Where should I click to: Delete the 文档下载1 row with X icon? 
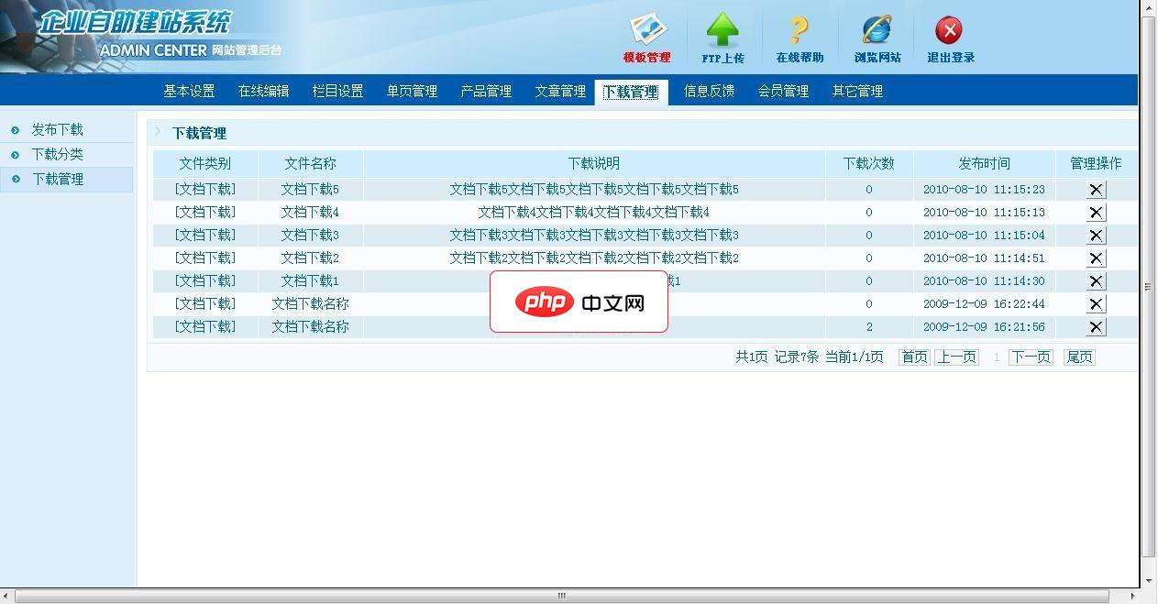point(1096,281)
